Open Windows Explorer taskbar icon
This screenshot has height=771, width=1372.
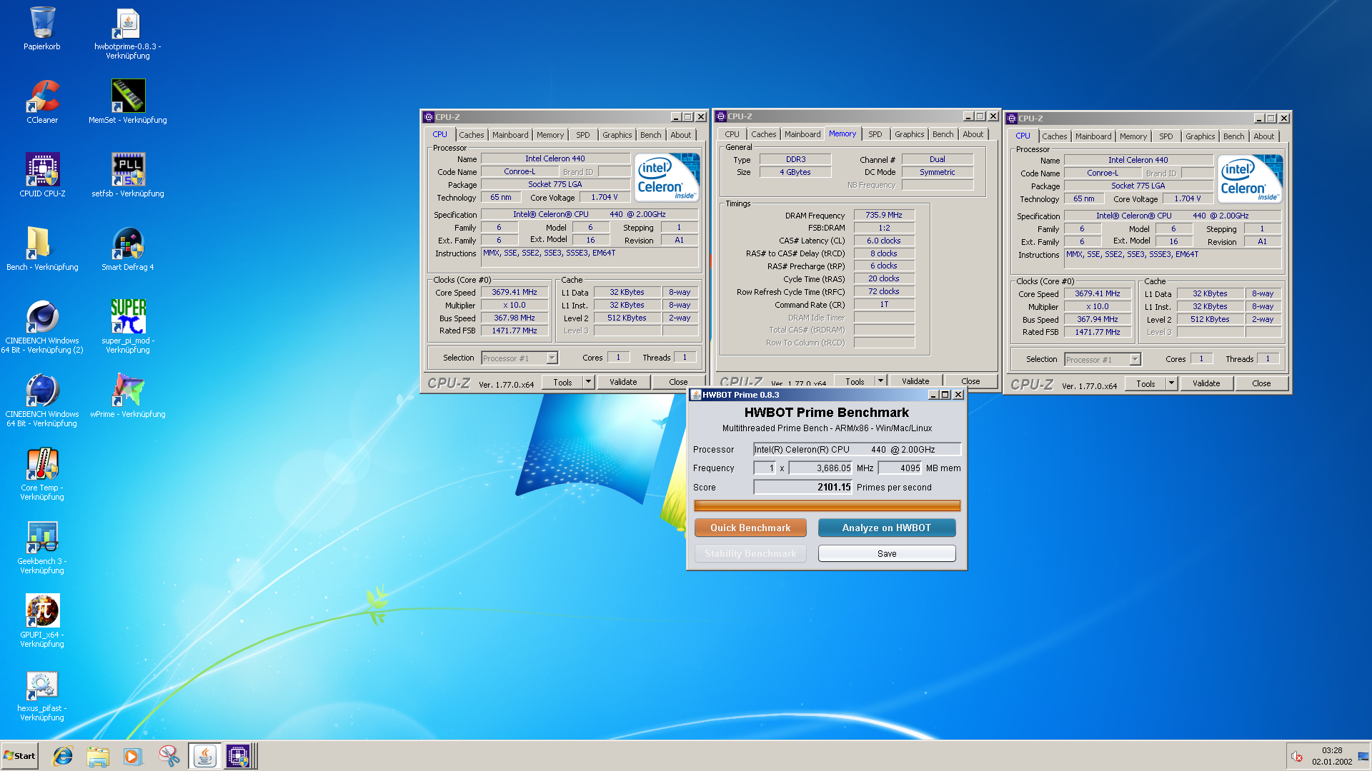98,756
